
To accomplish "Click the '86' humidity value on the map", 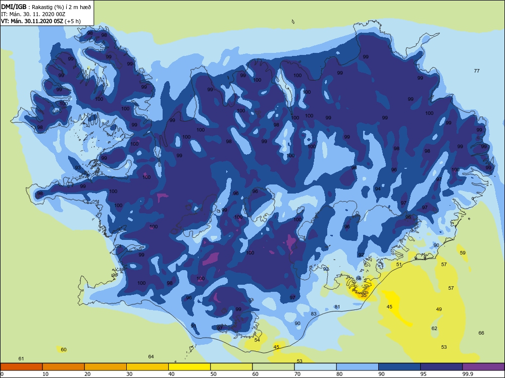I will [359, 279].
